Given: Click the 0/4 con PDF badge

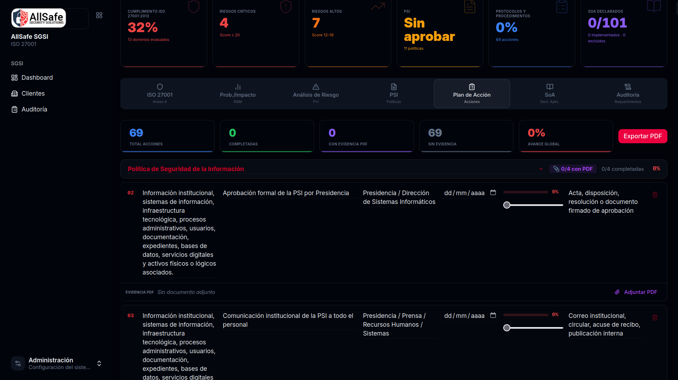Looking at the screenshot, I should (x=573, y=169).
